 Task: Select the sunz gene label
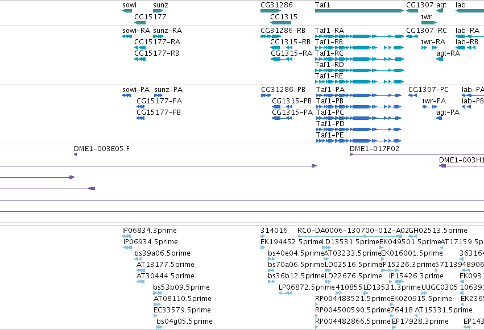pyautogui.click(x=160, y=5)
